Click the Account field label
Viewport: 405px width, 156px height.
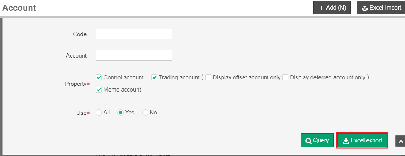(76, 56)
